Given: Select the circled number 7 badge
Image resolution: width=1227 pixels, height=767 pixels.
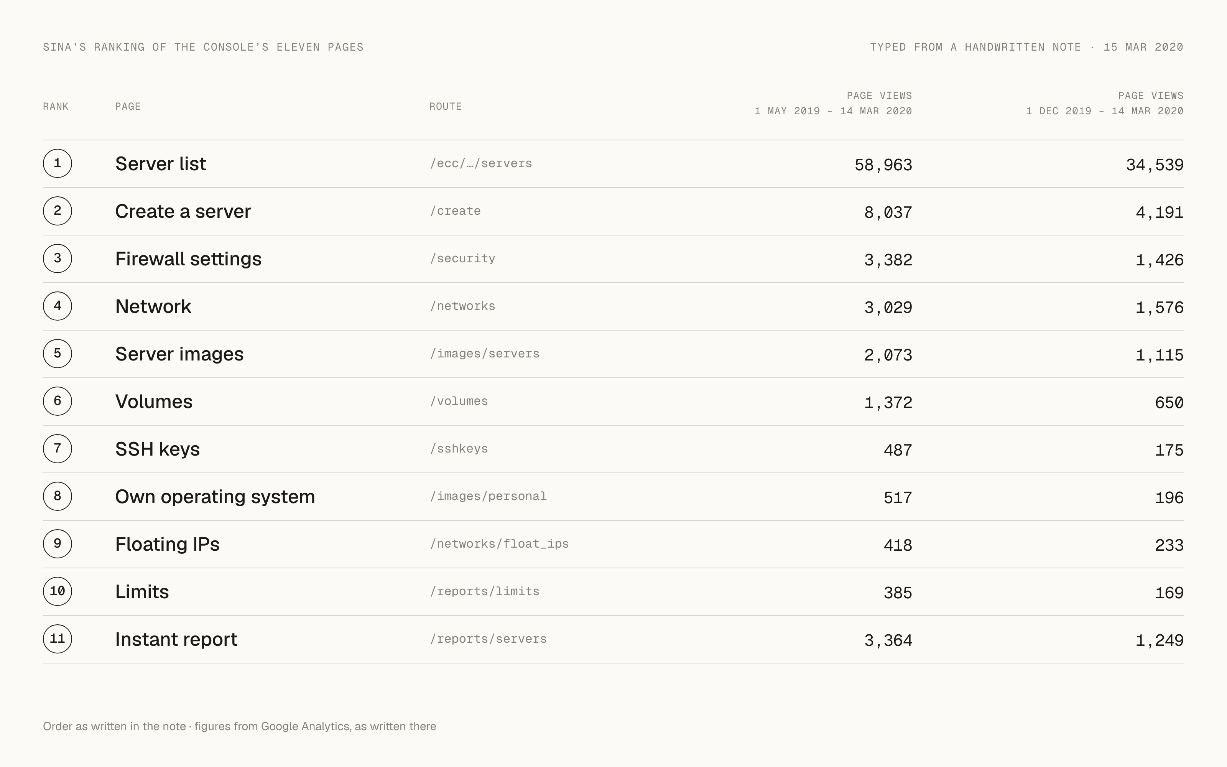Looking at the screenshot, I should (57, 449).
